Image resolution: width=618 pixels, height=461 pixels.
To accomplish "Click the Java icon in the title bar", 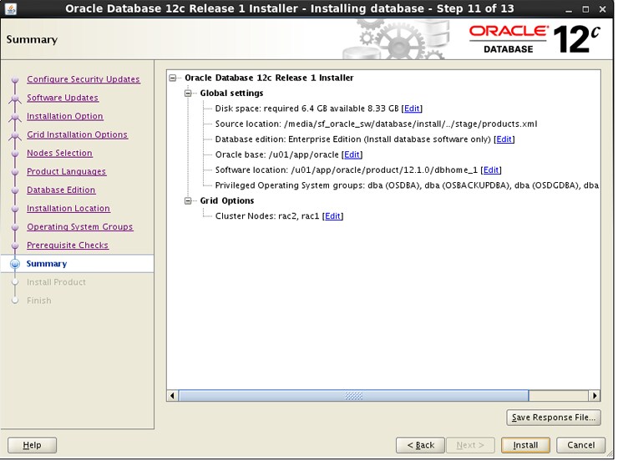I will click(x=11, y=8).
